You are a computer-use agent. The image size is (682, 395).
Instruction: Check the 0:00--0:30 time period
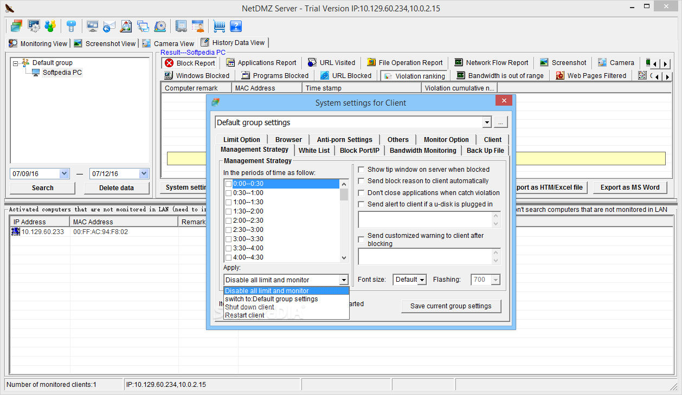tap(229, 184)
